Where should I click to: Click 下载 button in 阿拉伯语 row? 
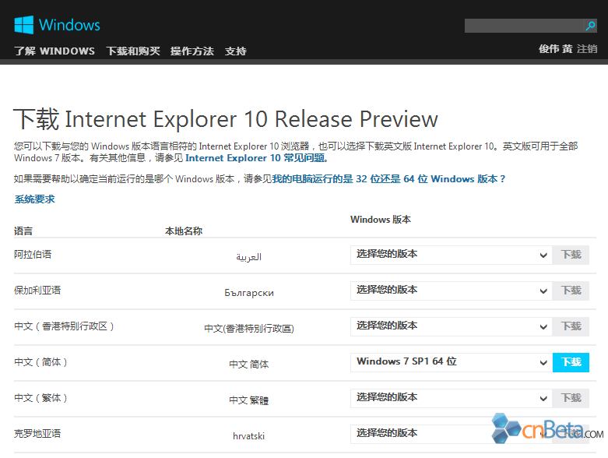(571, 255)
